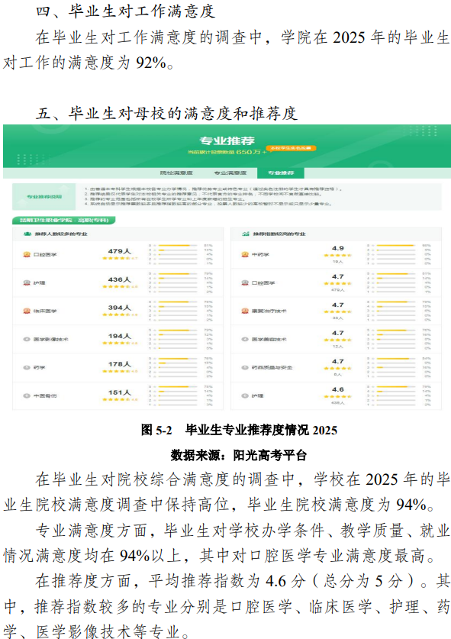Click the star rating under 4.6
Screen dimensions: 451x639
pos(338,396)
